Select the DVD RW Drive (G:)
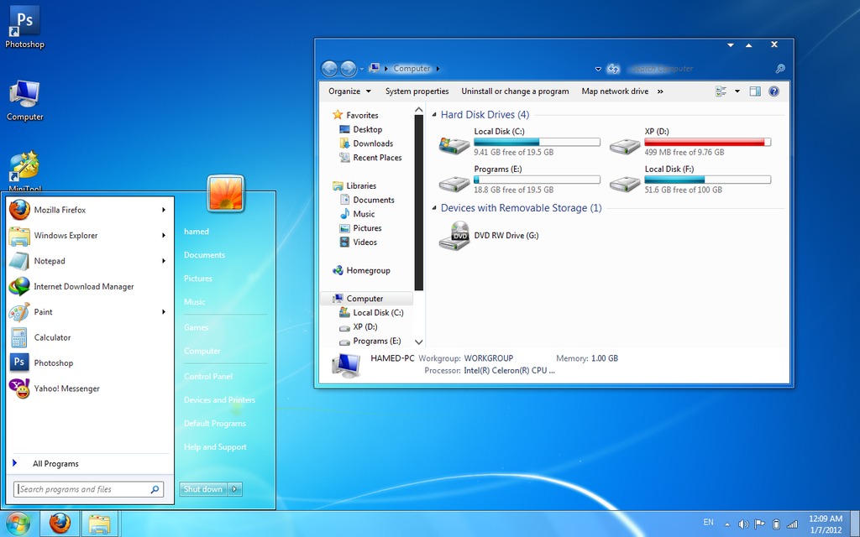This screenshot has height=537, width=860. point(490,236)
